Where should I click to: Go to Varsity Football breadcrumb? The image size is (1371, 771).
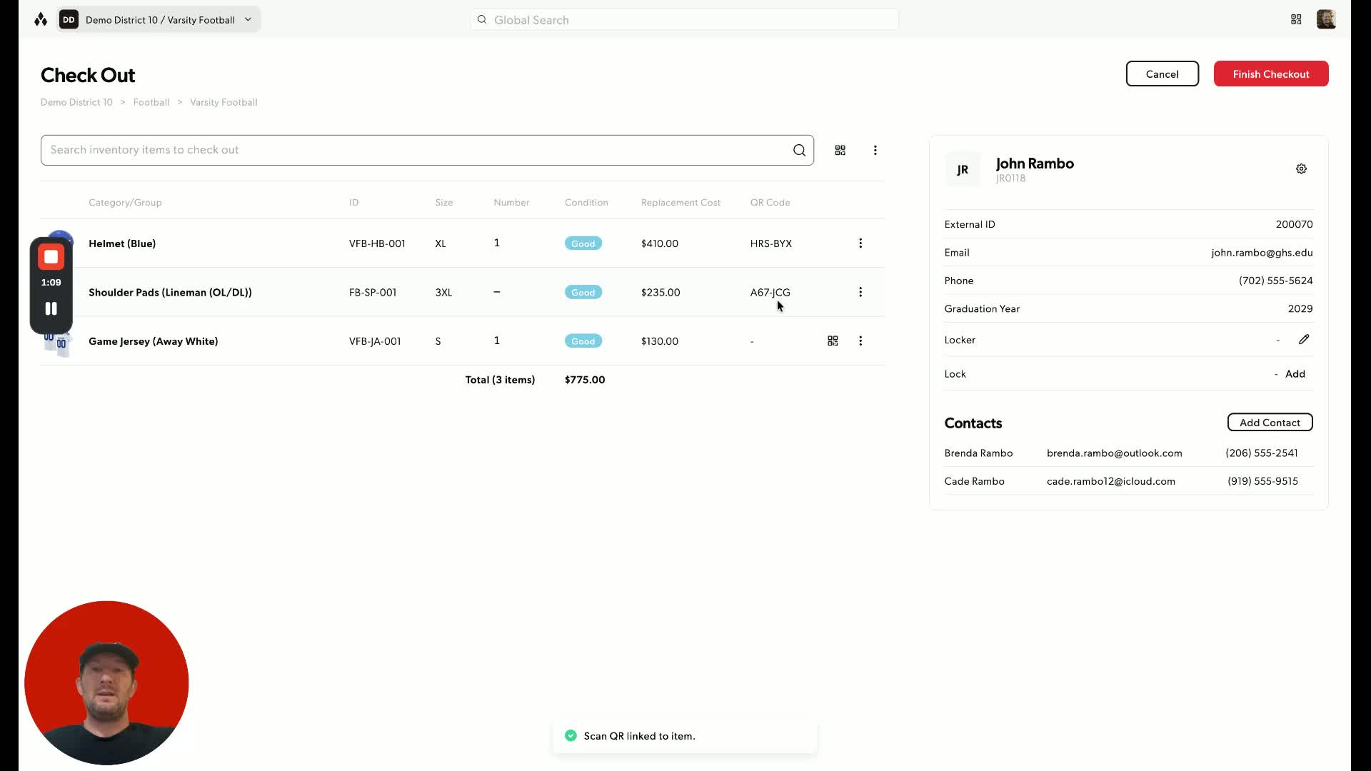coord(224,102)
